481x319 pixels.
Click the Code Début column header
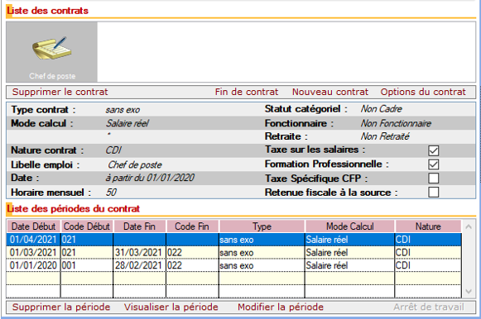click(x=87, y=226)
